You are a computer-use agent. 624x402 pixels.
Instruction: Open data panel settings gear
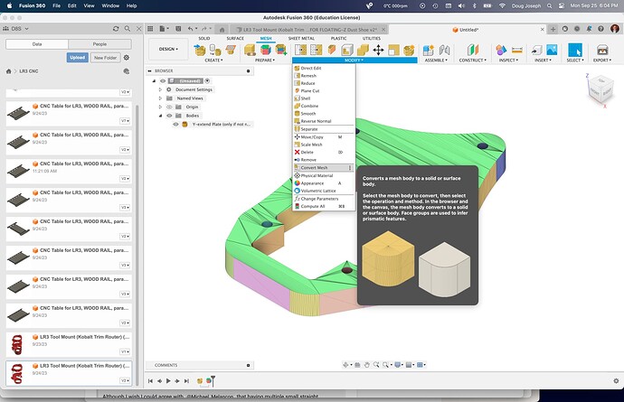click(127, 58)
